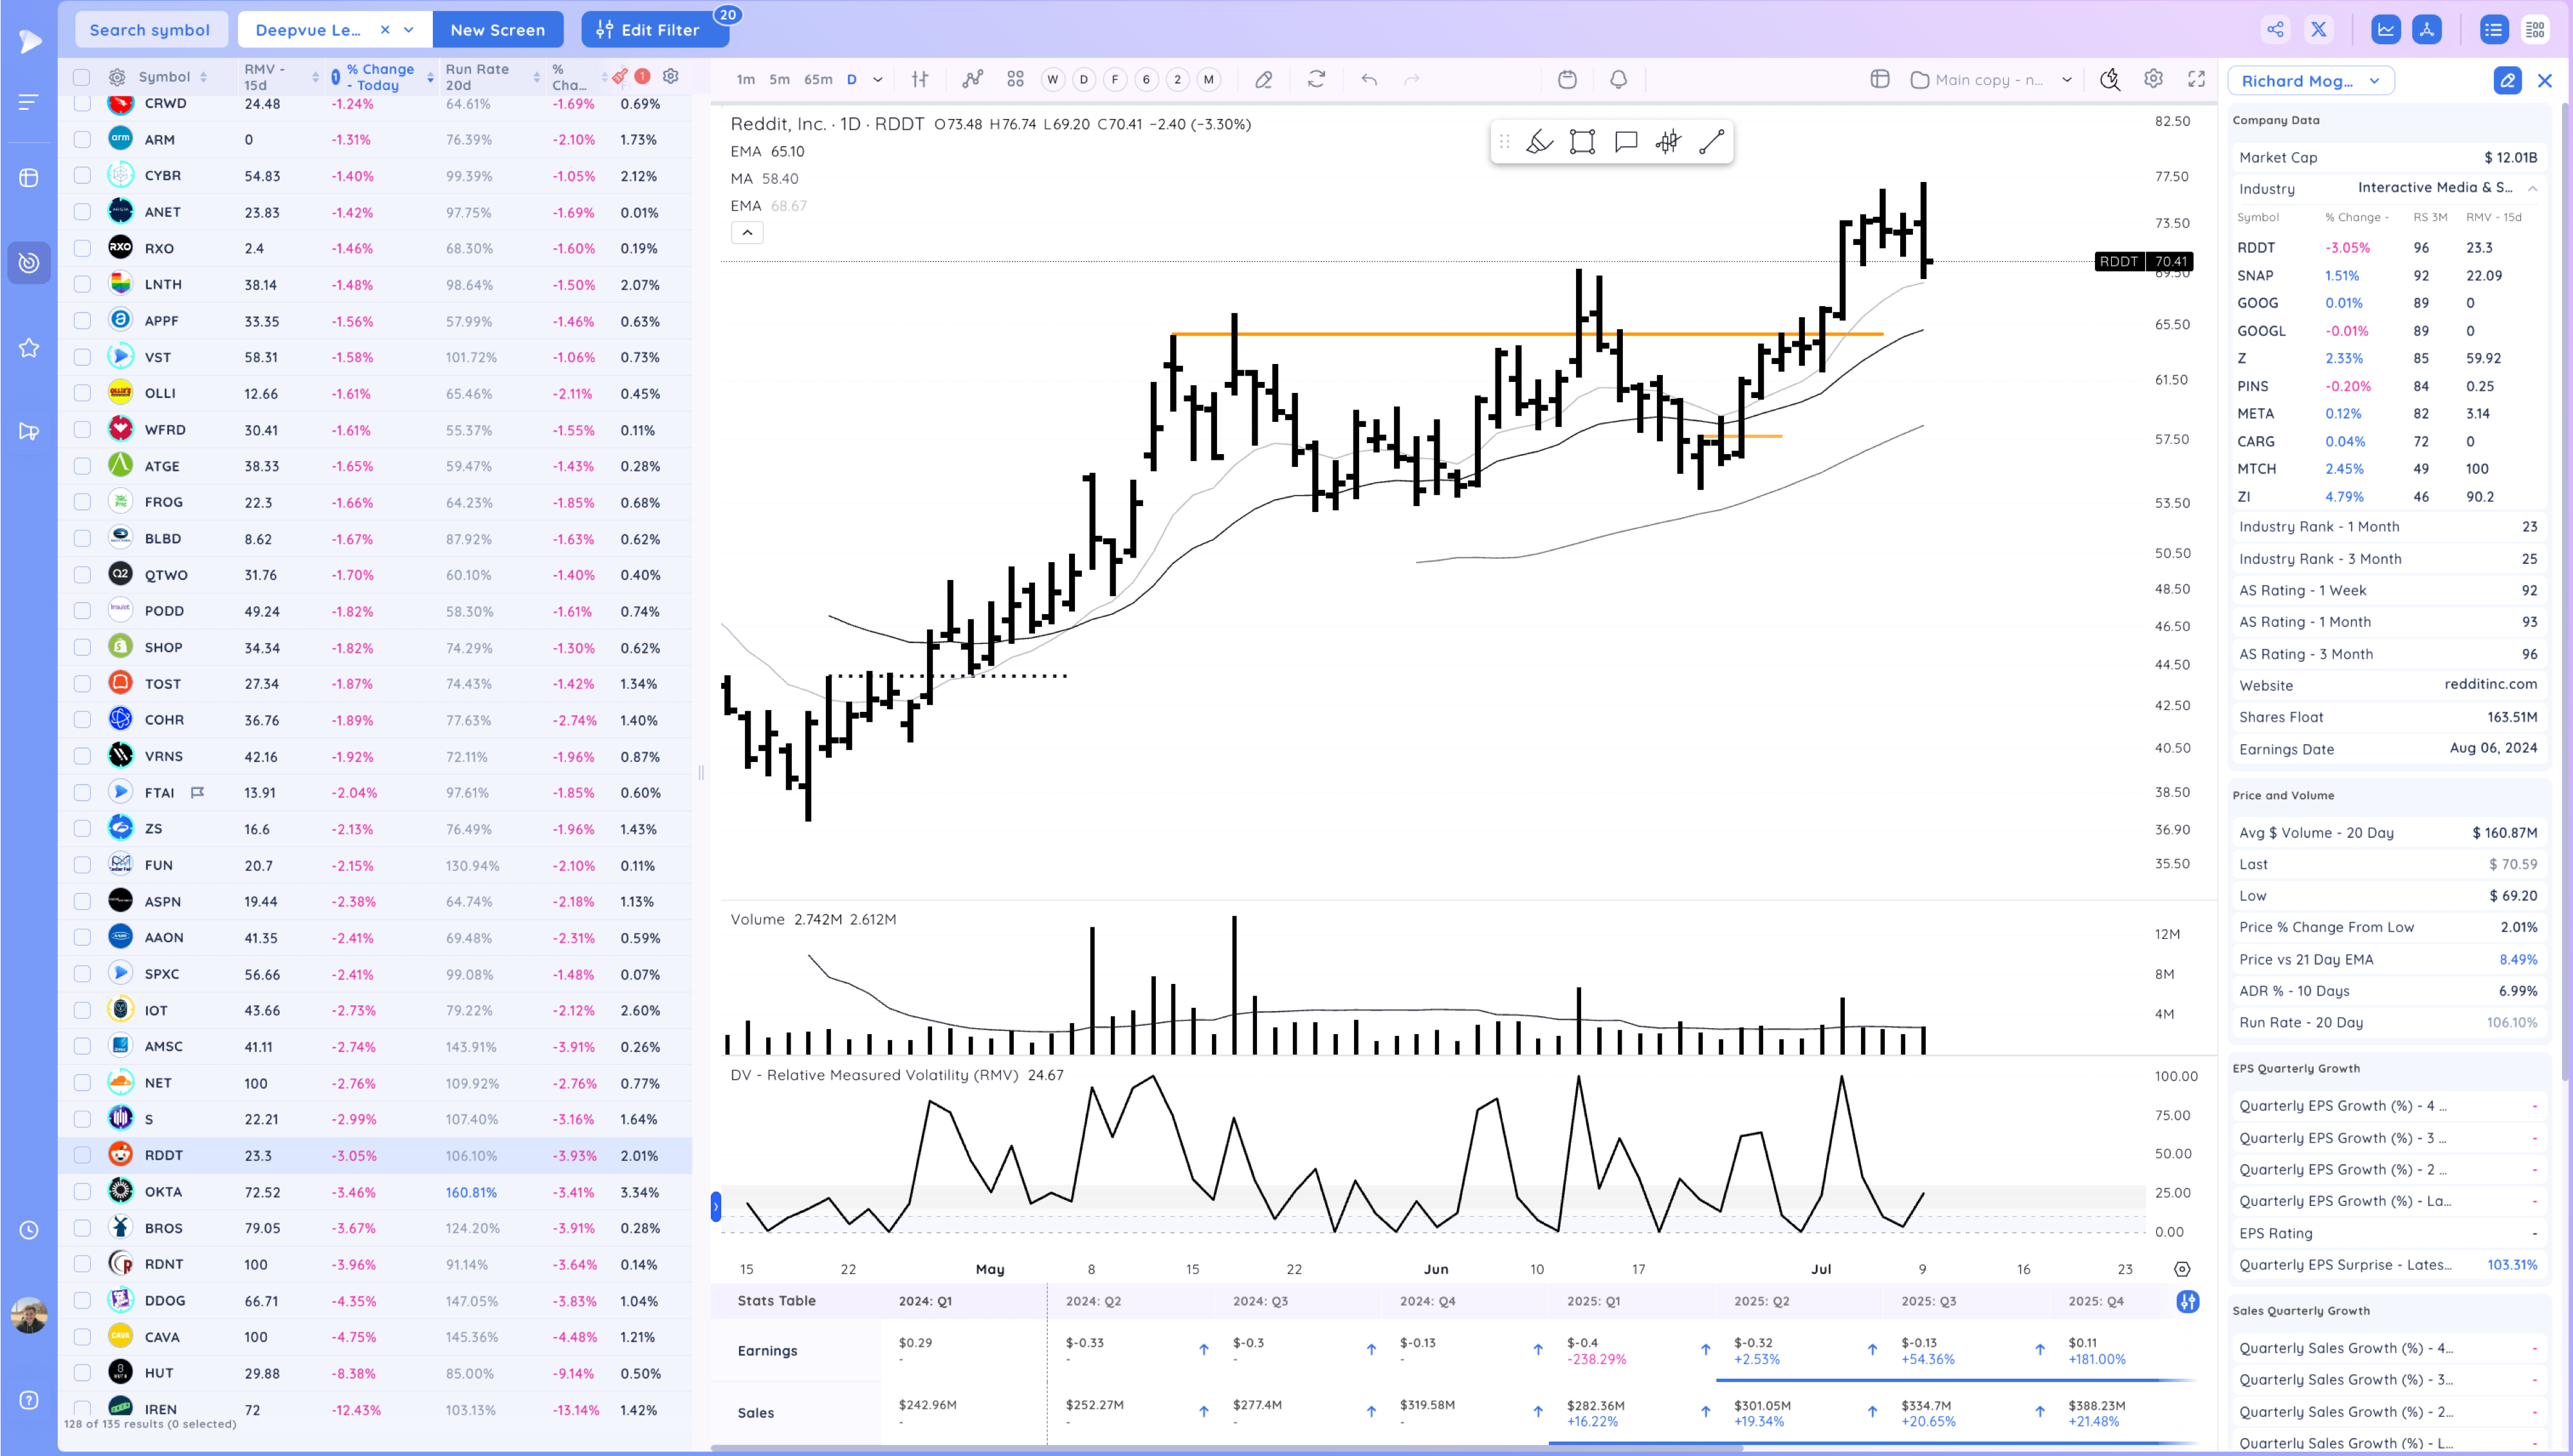Check the OKTA row checkbox

coord(82,1191)
